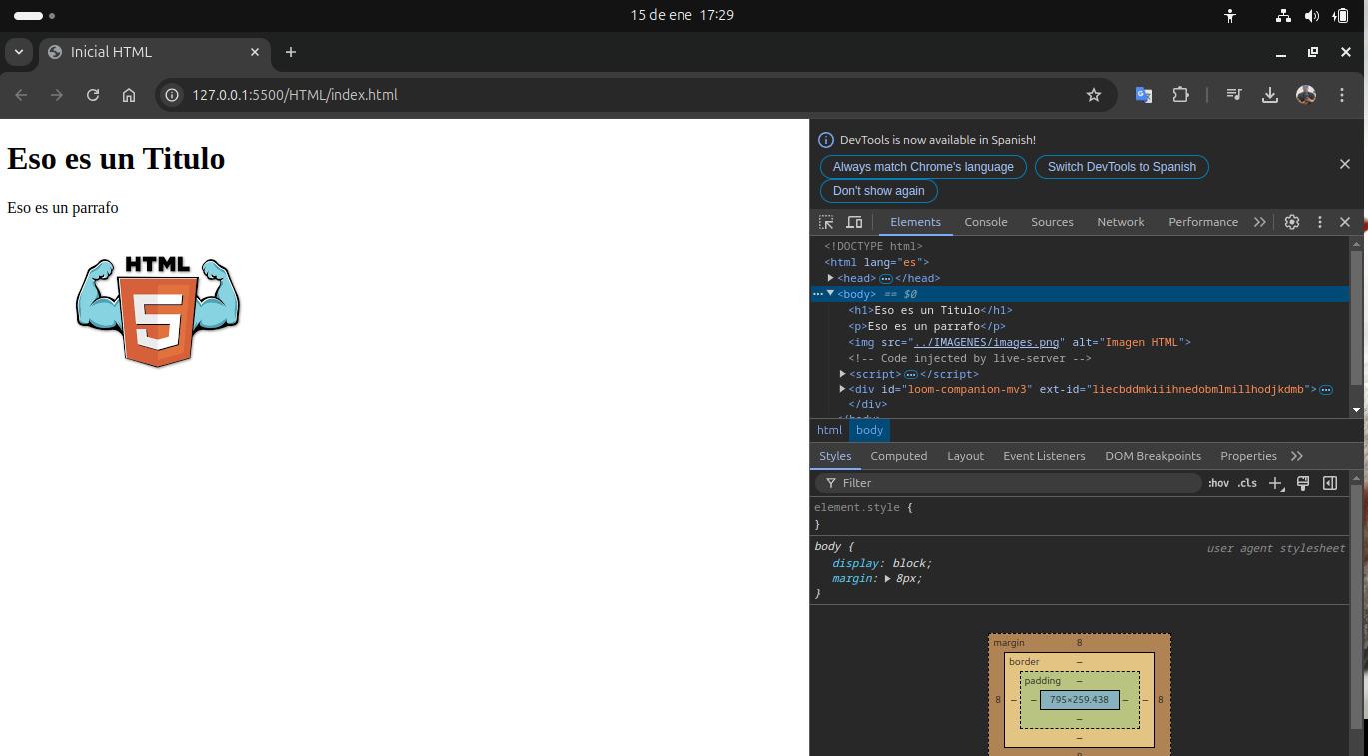Open the system volume icon
This screenshot has height=756, width=1368.
tap(1312, 15)
